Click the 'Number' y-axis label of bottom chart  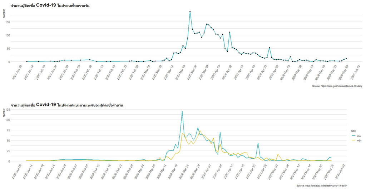[x=4, y=113]
